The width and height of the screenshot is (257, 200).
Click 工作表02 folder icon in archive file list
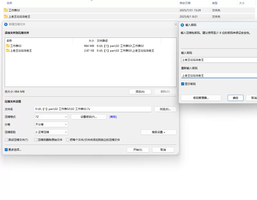[x=8, y=46]
